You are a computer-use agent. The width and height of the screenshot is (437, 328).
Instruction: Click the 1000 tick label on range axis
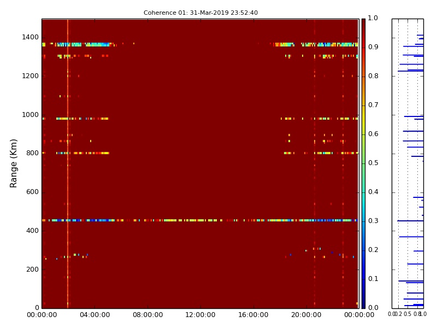(x=31, y=115)
